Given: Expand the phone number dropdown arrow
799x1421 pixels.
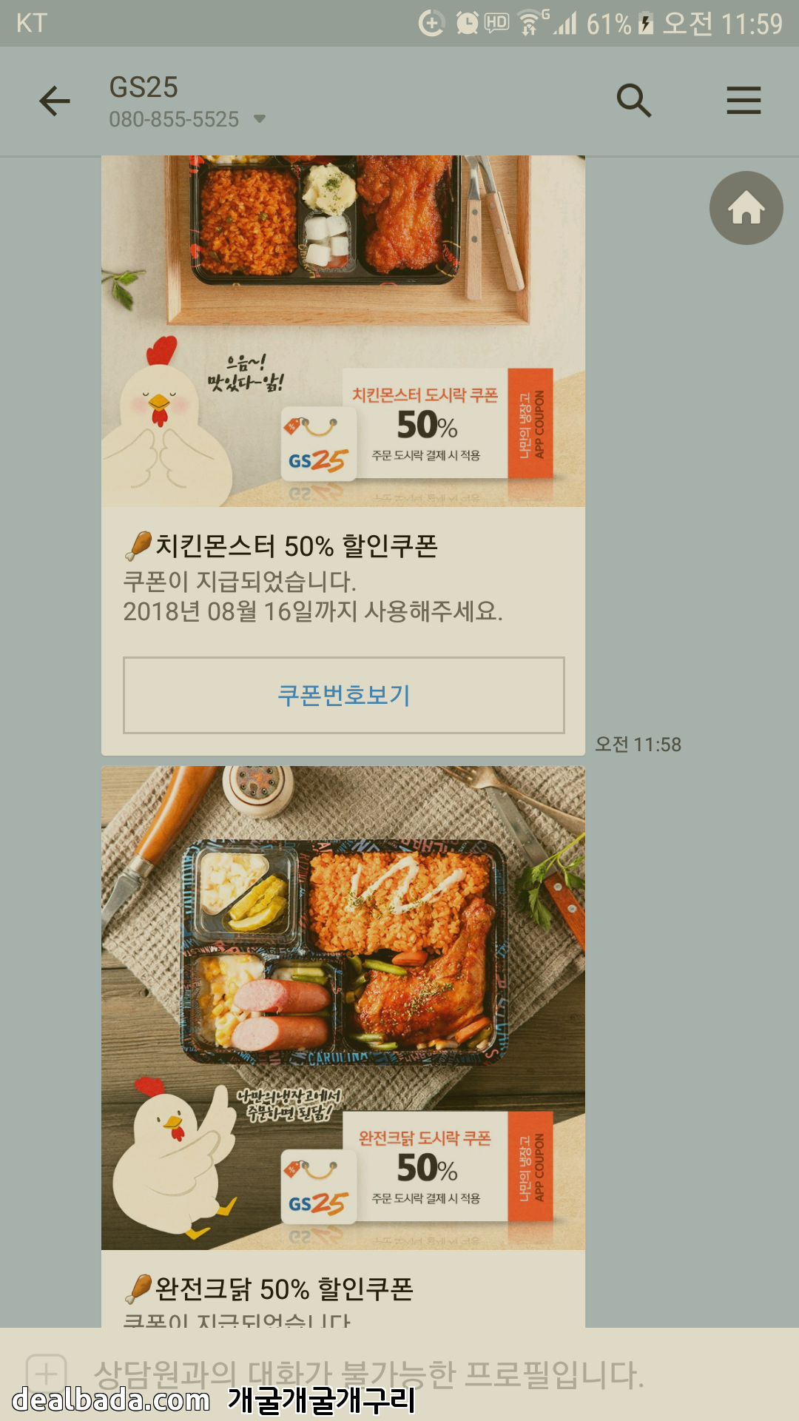Looking at the screenshot, I should 260,118.
